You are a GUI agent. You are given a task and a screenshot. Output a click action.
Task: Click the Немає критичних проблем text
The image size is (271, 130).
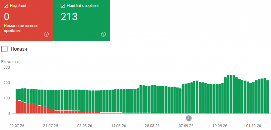tap(21, 28)
